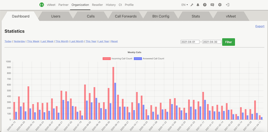Open the Ct menu item
268x132 pixels.
(120, 5)
